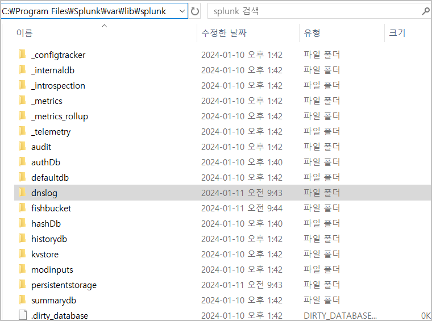
Task: Select the modinputs folder name
Action: [52, 270]
